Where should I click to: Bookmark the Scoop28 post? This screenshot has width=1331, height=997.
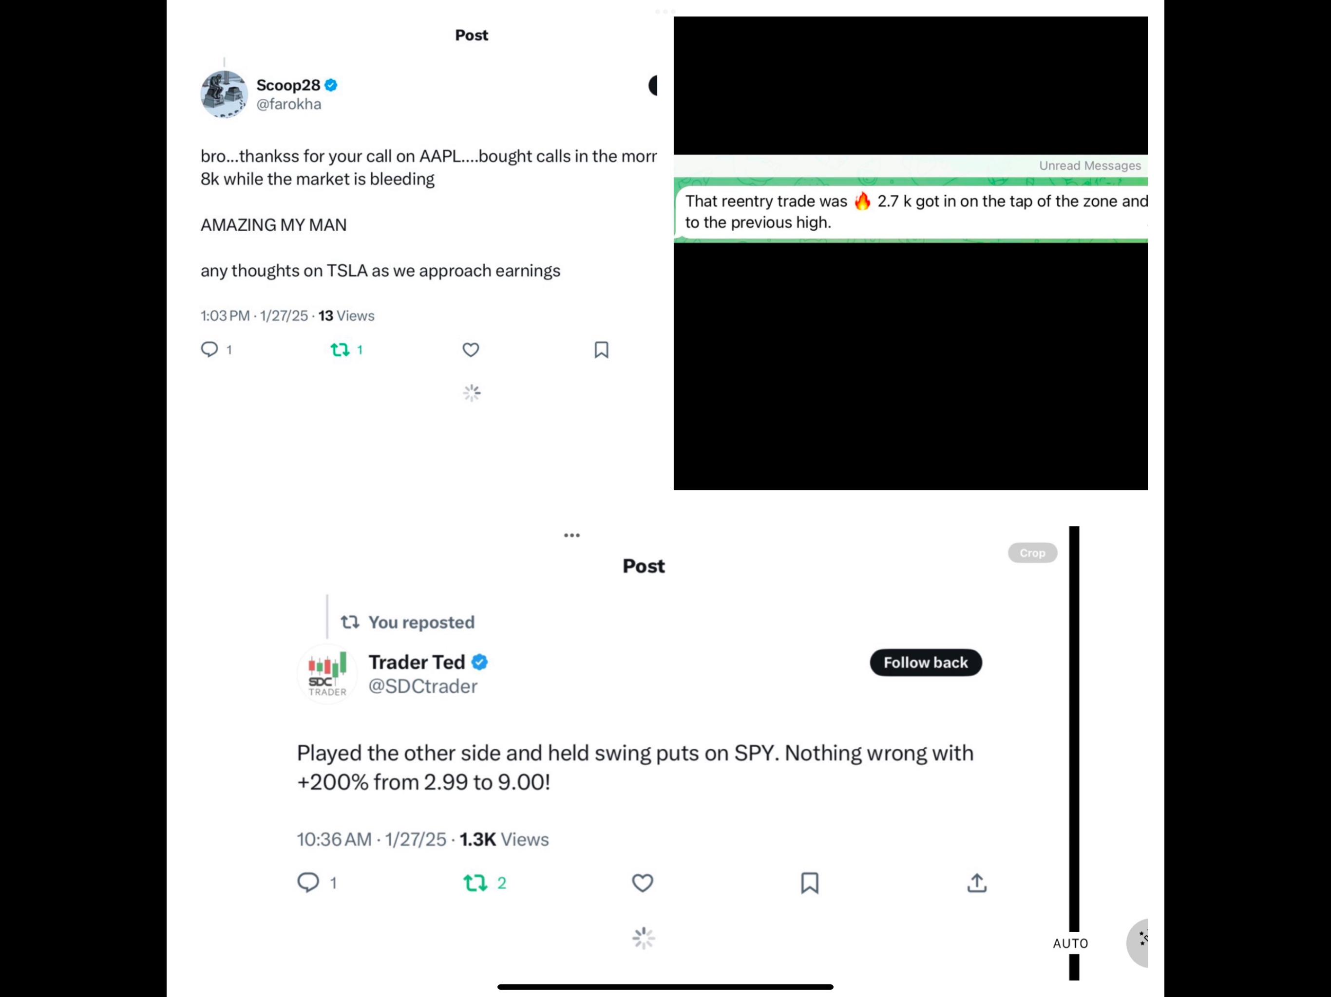[x=601, y=350]
